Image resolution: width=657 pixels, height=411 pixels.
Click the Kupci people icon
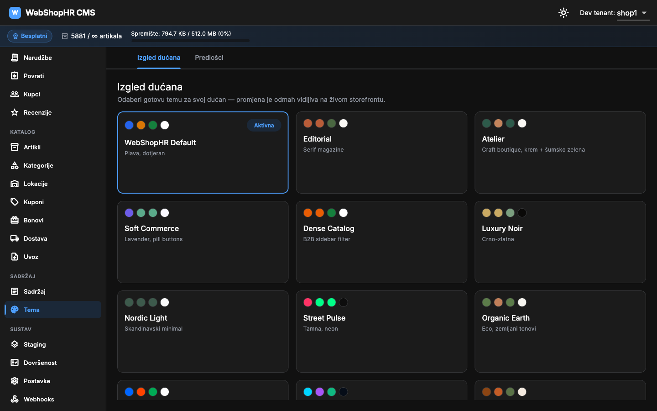tap(15, 94)
